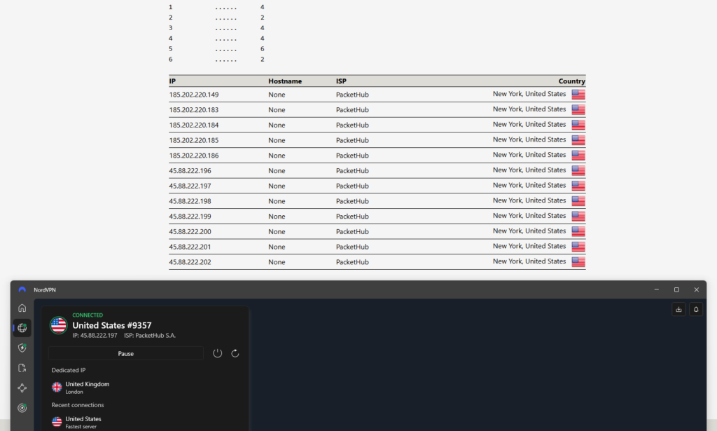This screenshot has width=717, height=431.
Task: Click the flag in the 45.88.222.201 row
Action: tap(578, 247)
